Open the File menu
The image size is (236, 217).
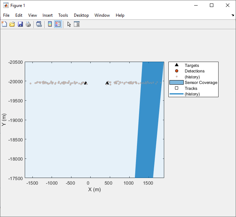[6, 15]
